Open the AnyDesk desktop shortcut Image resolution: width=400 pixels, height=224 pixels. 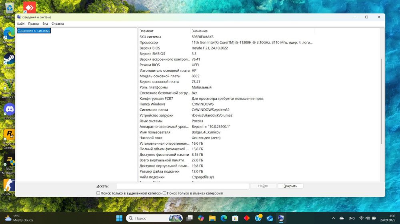pyautogui.click(x=29, y=7)
